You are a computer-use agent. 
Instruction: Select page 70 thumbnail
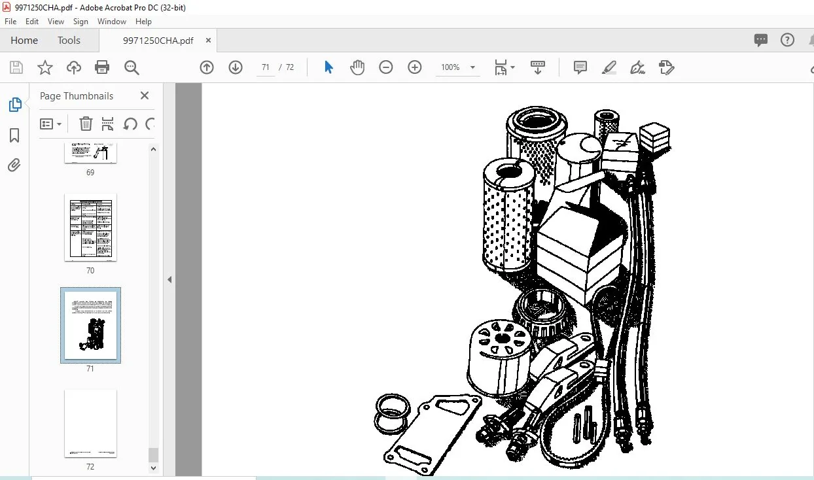[90, 228]
